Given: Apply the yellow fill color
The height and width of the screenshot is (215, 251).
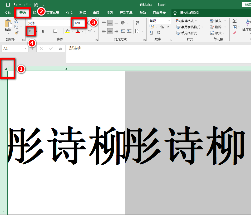Looking at the screenshot, I should (x=67, y=31).
